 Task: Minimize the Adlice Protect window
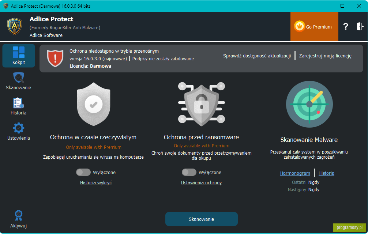point(326,6)
